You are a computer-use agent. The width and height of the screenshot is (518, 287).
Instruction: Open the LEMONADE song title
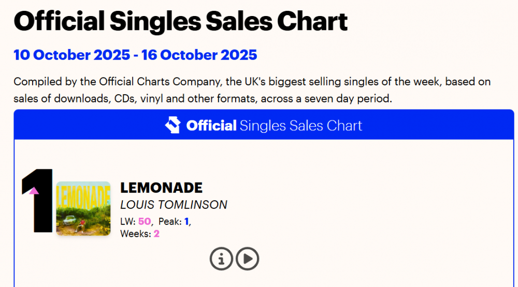[161, 188]
